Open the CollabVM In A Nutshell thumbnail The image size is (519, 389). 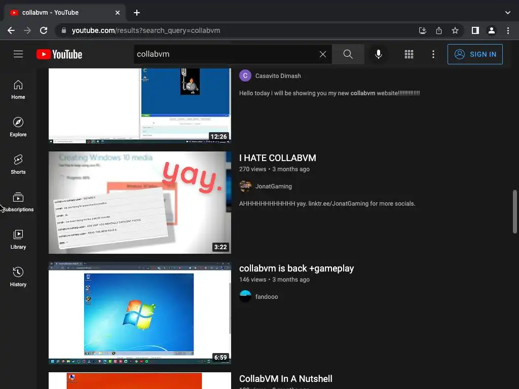coord(140,381)
